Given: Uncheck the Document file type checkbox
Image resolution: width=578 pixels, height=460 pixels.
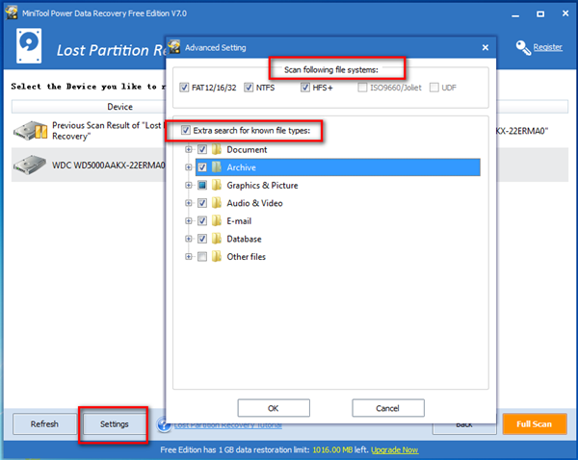Looking at the screenshot, I should coord(202,149).
